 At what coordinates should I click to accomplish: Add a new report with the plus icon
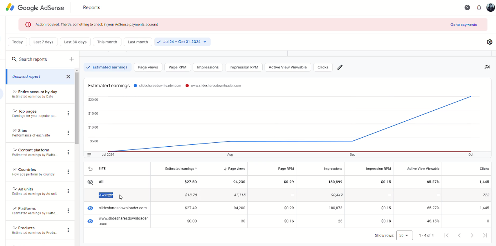72,59
